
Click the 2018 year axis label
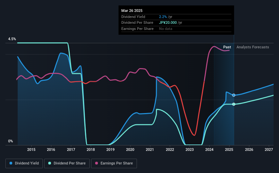[91, 150]
